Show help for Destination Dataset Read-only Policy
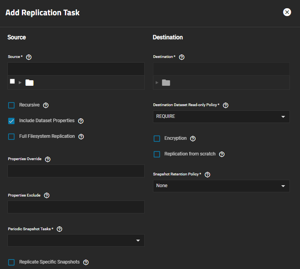 point(225,105)
